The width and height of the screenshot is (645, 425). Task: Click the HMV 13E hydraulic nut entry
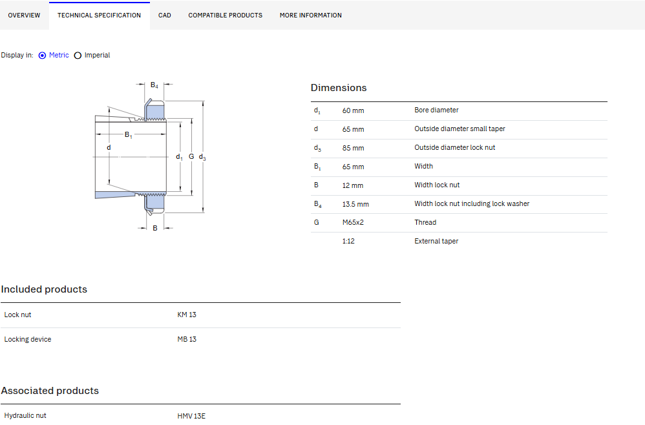(x=191, y=416)
